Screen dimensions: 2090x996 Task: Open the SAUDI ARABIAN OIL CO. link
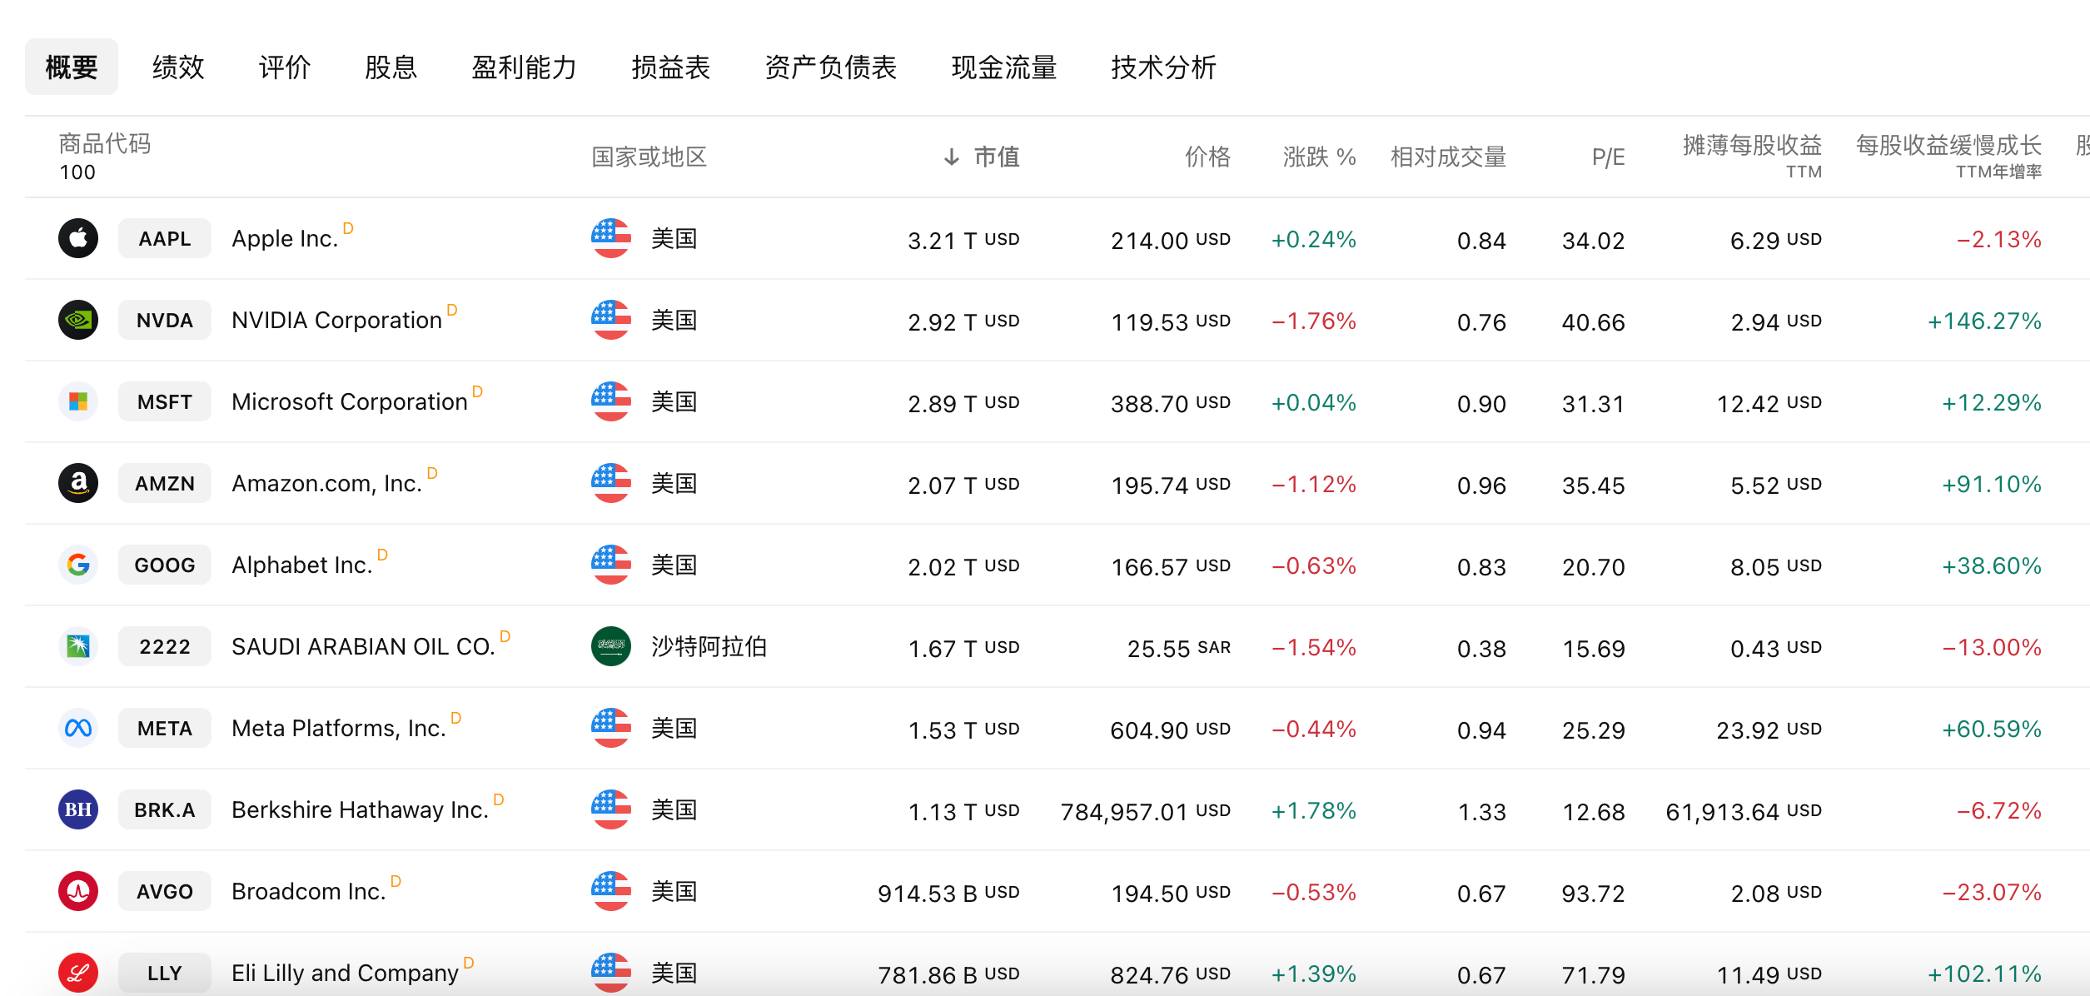[363, 647]
